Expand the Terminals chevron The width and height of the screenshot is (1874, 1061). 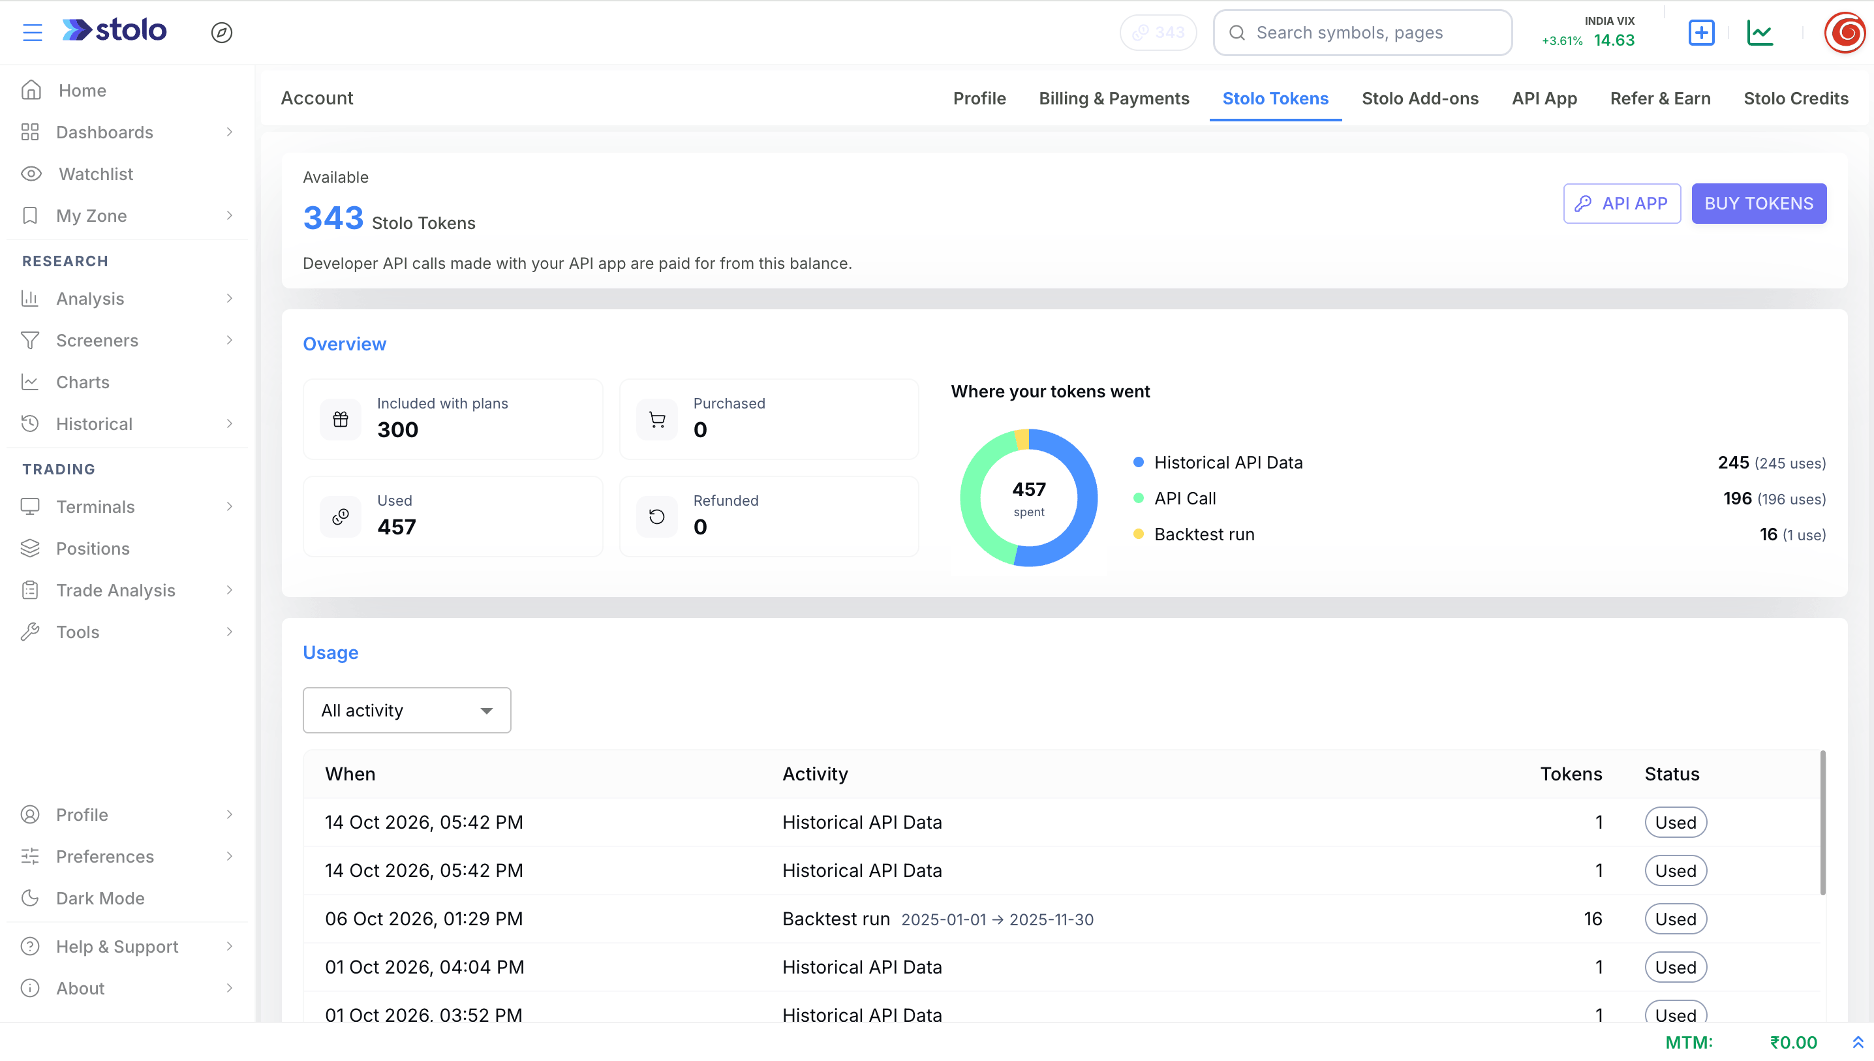point(230,506)
